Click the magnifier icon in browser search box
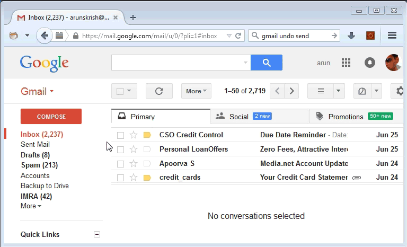Image resolution: width=407 pixels, height=247 pixels. tap(255, 36)
